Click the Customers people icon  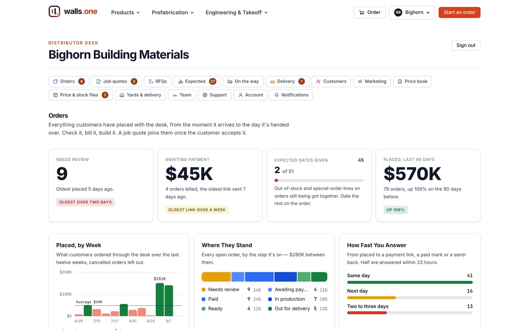click(x=318, y=82)
